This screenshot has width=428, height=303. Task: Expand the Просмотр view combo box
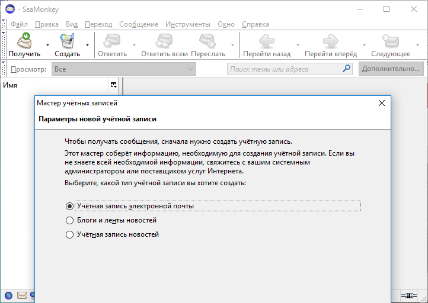[124, 69]
